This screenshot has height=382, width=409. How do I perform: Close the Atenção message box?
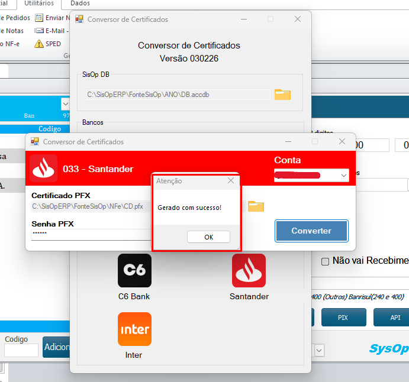pos(231,181)
